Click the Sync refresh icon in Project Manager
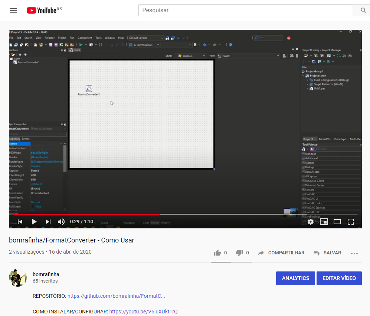This screenshot has height=316, width=370. tap(338, 55)
